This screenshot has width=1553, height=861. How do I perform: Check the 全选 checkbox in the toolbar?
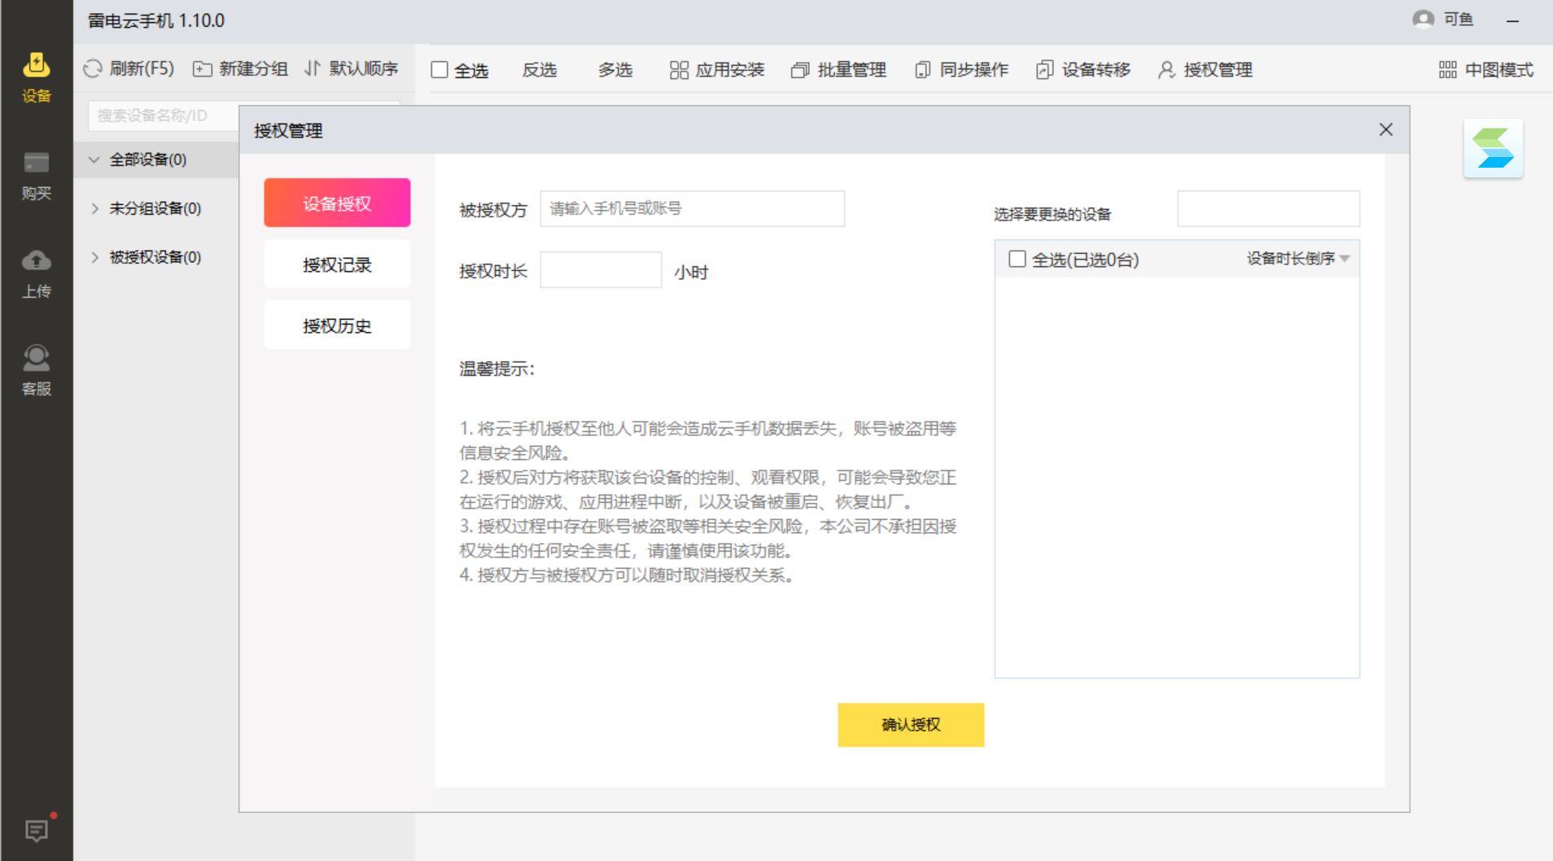tap(440, 69)
